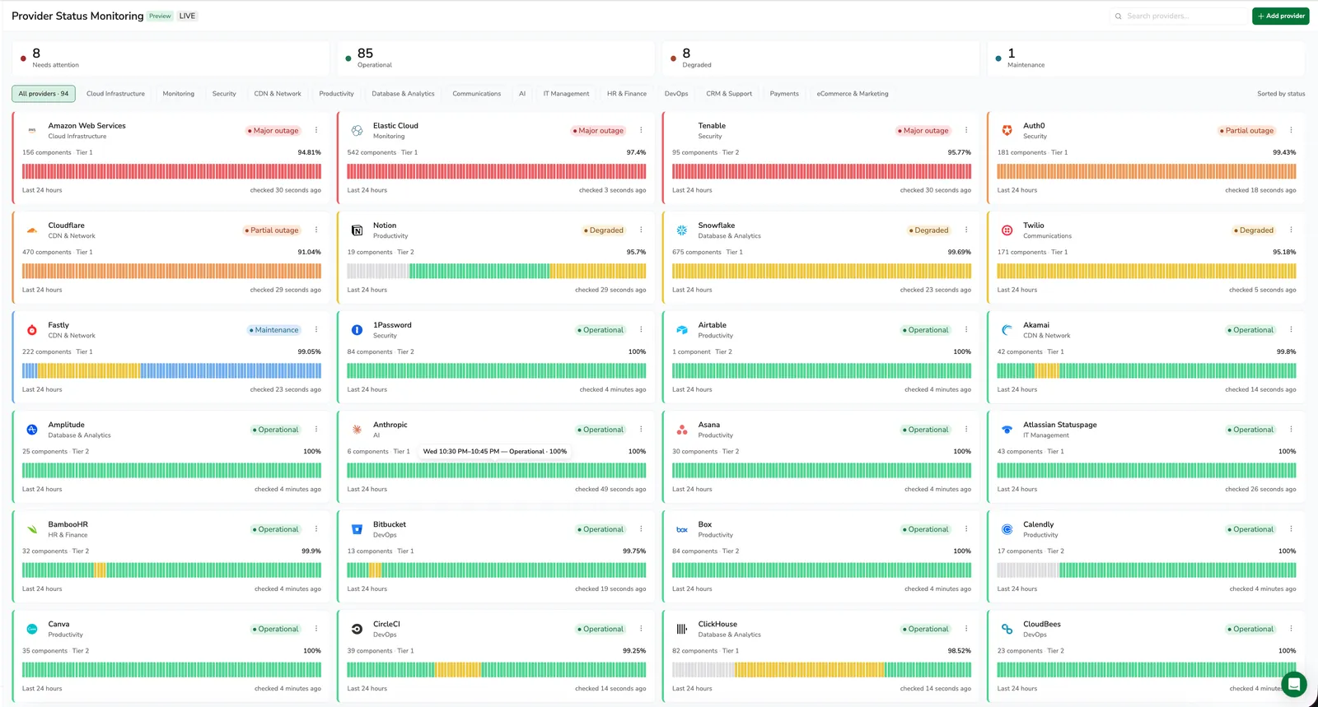The image size is (1318, 707).
Task: Click the Anthropic logo icon
Action: [357, 430]
